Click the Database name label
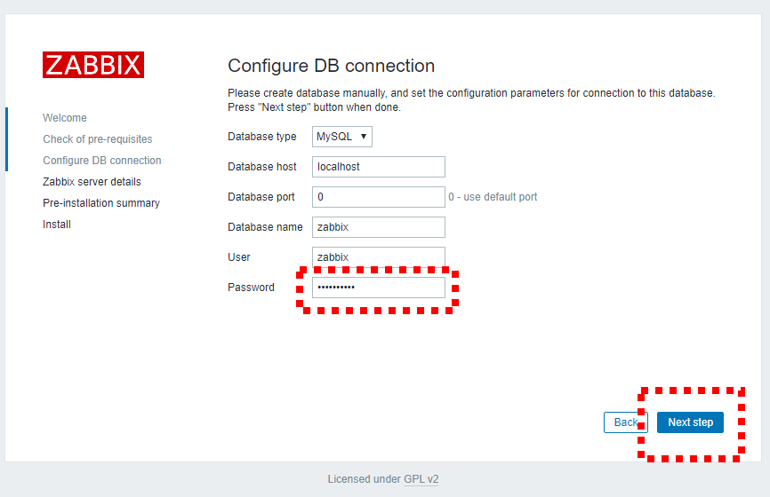 [265, 227]
